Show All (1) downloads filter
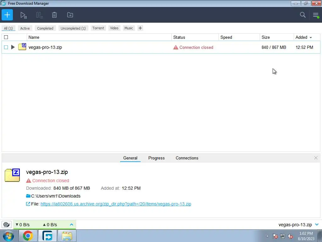 (x=8, y=28)
